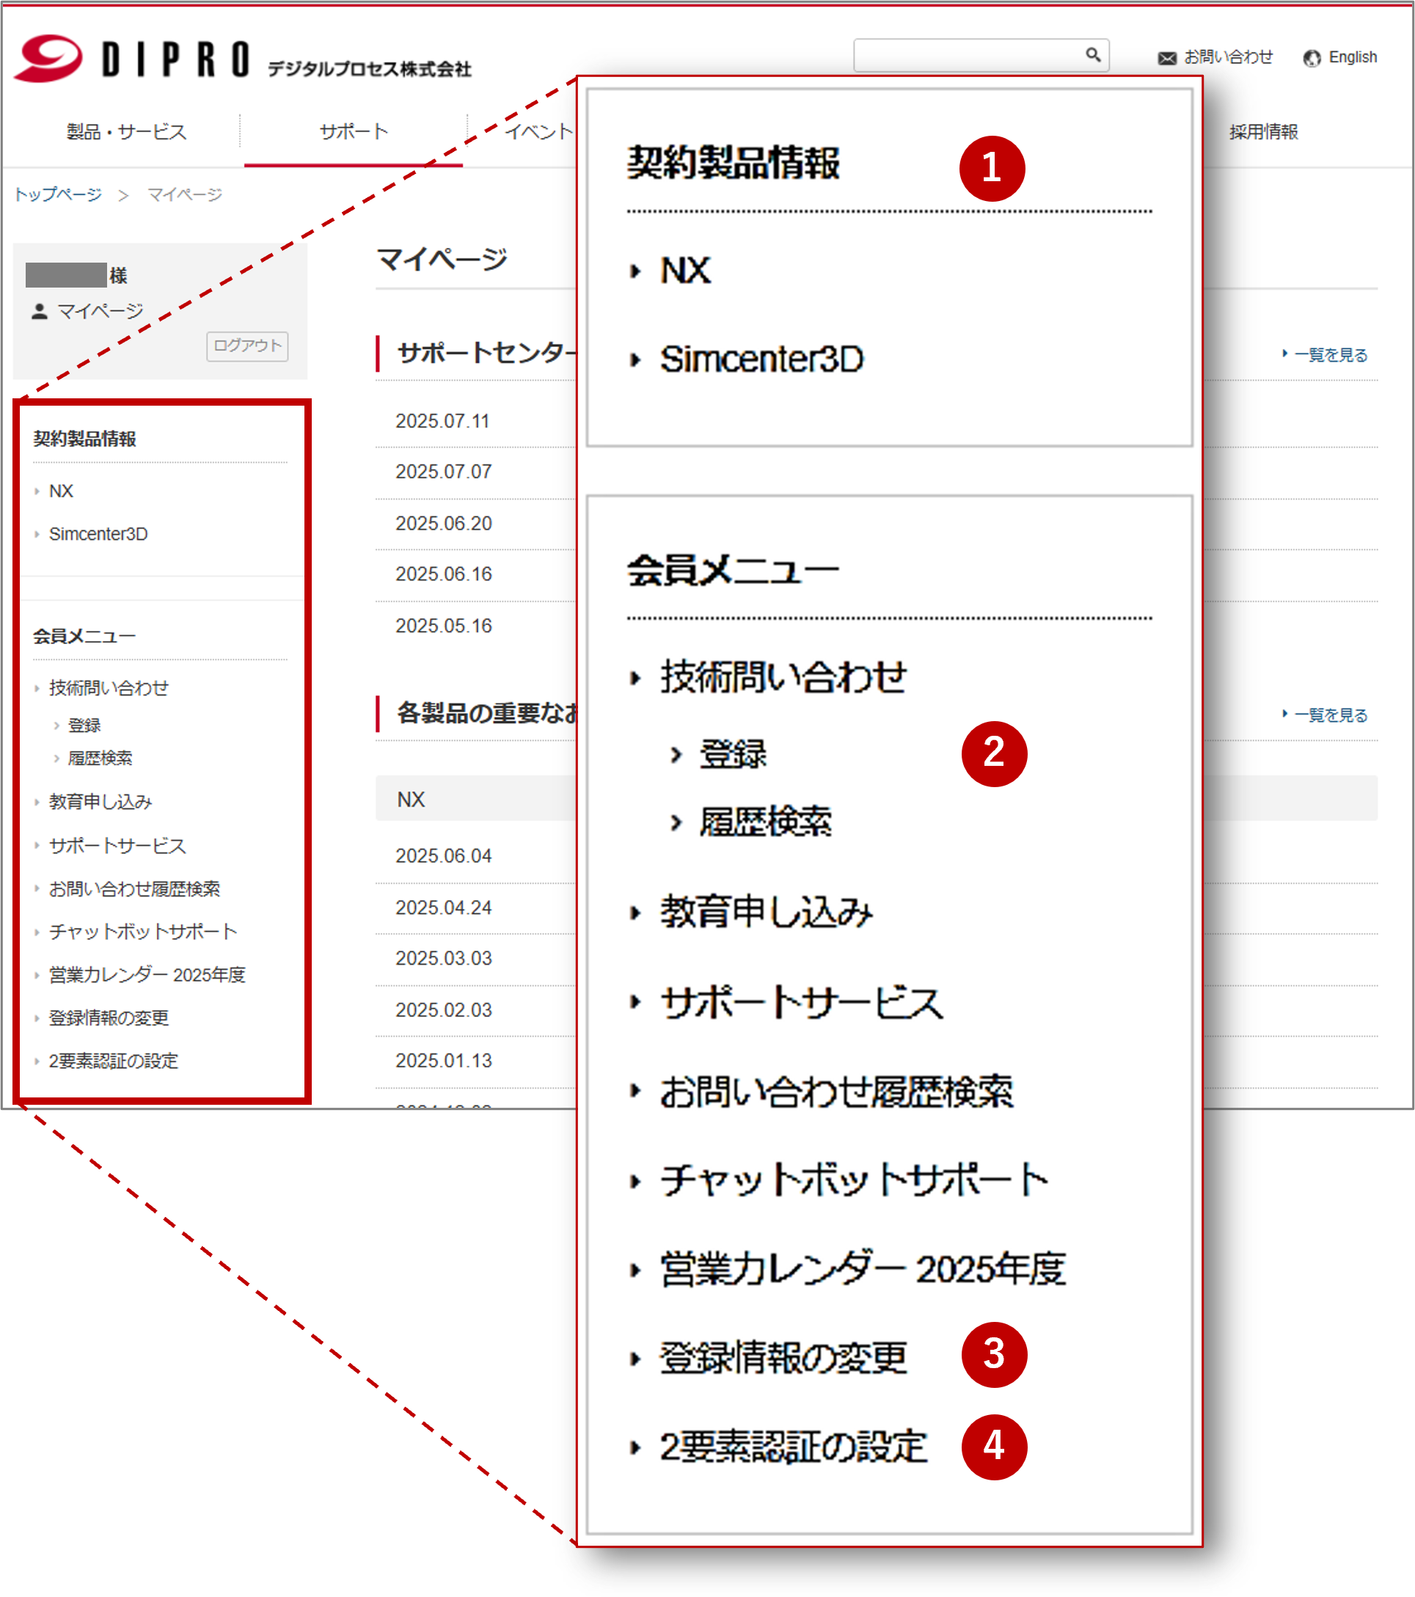
Task: Open the お問い合わせ link in header
Action: pyautogui.click(x=1228, y=57)
